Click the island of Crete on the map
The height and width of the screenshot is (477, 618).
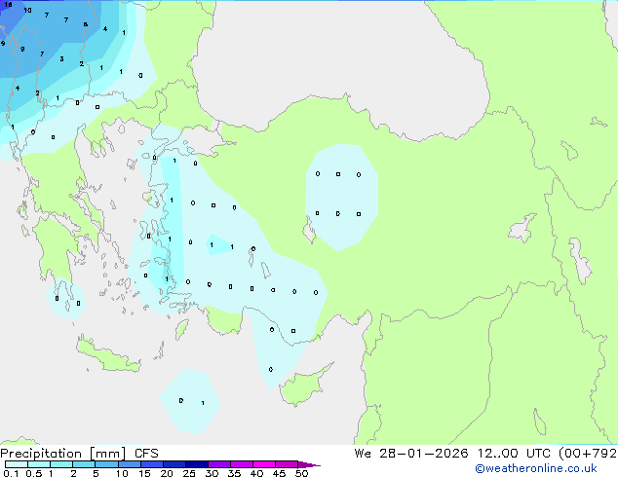108,356
